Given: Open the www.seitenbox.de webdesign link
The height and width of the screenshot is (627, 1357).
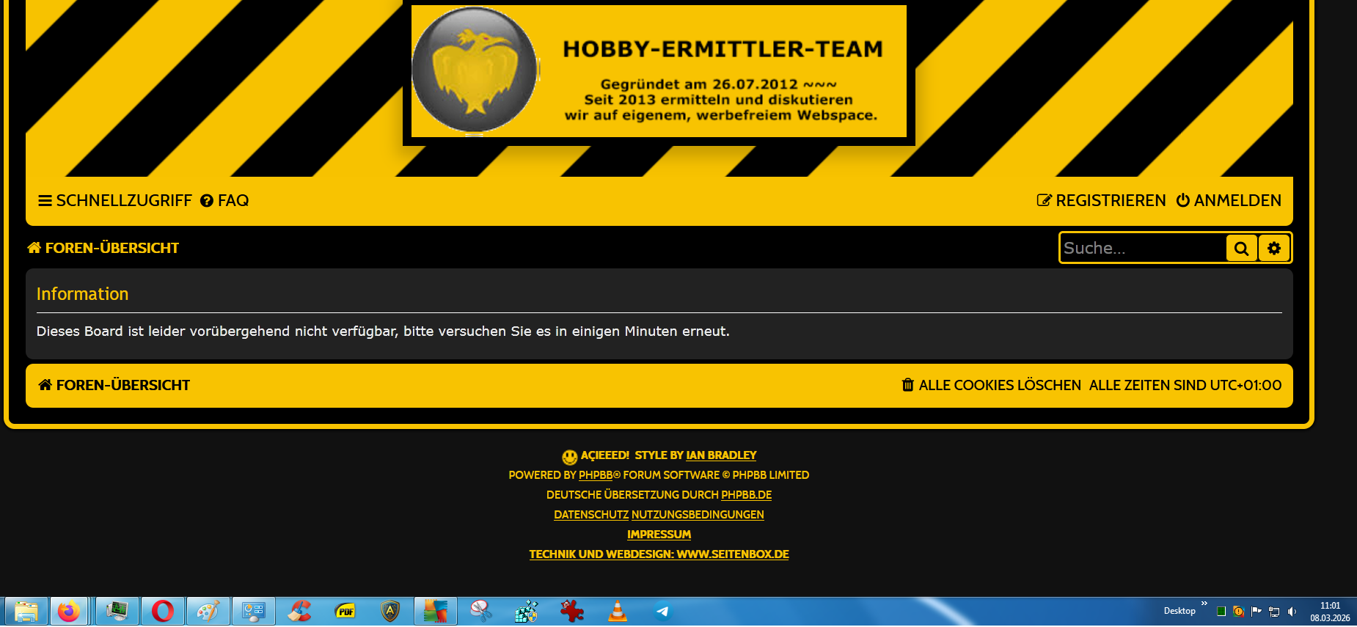Looking at the screenshot, I should click(x=659, y=554).
